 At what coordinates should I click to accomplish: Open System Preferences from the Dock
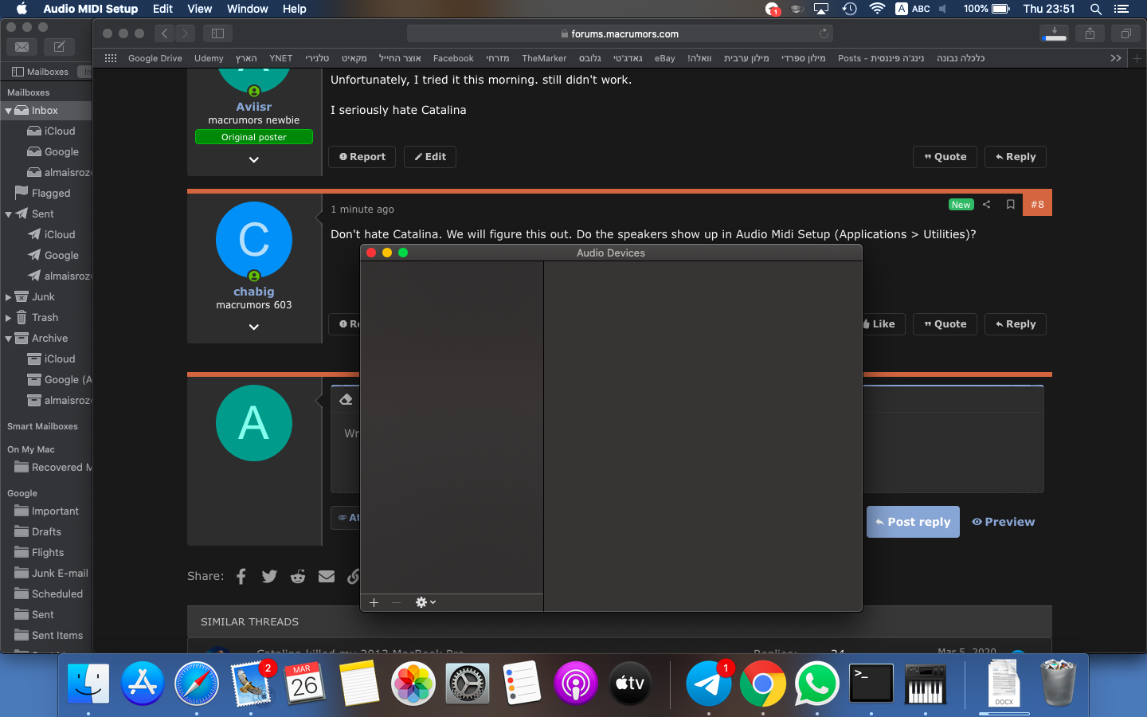click(x=468, y=684)
